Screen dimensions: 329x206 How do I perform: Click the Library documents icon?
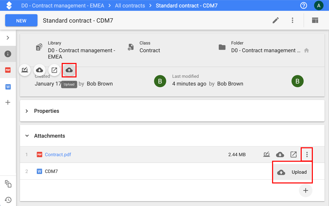39,47
